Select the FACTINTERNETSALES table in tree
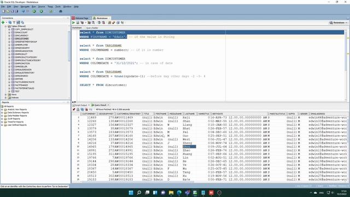 click(x=24, y=88)
